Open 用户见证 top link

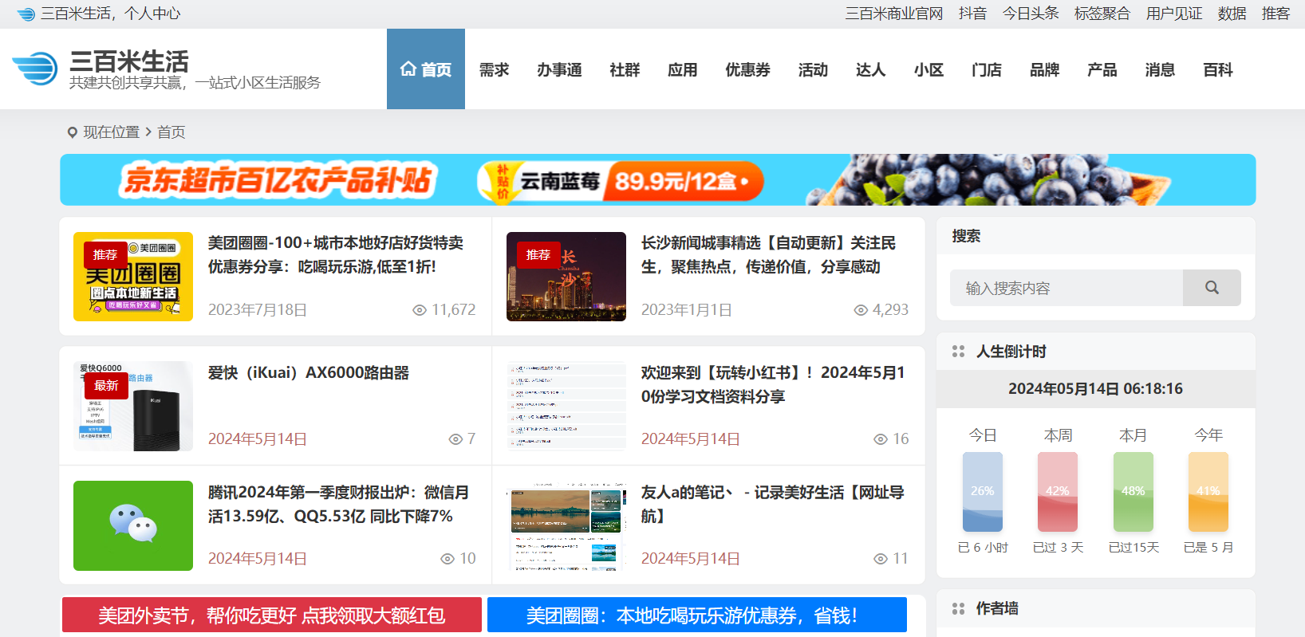click(1174, 14)
